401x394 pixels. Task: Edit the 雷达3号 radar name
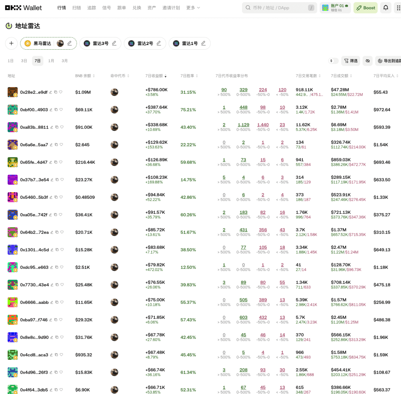114,43
